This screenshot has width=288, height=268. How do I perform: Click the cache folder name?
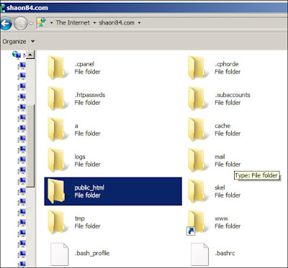pyautogui.click(x=222, y=126)
